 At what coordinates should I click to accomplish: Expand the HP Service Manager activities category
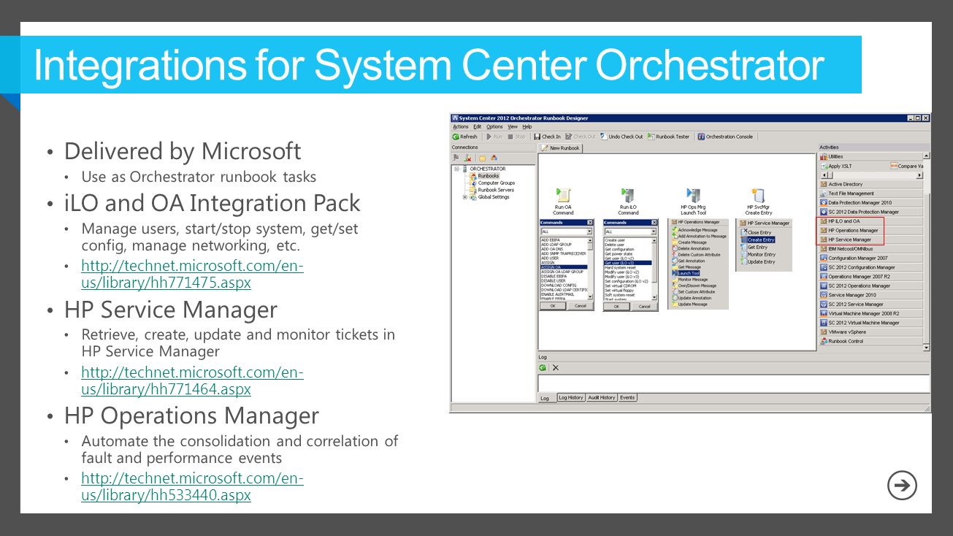tap(870, 240)
